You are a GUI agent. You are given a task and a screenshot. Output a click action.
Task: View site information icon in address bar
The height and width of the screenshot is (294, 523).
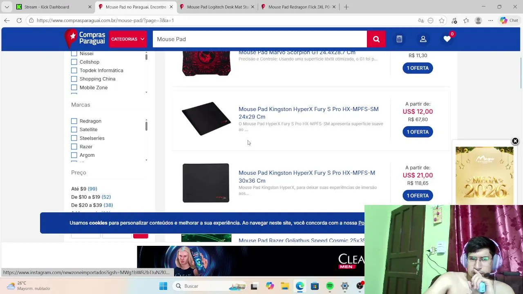[31, 20]
